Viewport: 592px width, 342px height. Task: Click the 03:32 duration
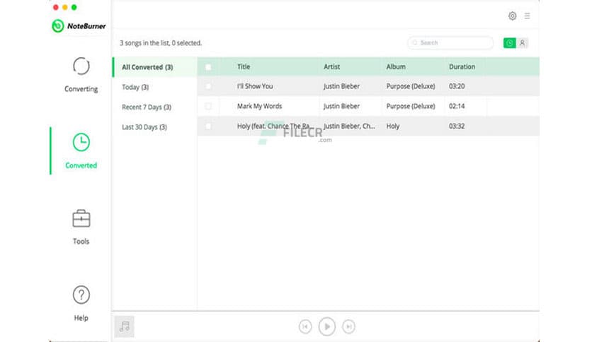(x=457, y=126)
